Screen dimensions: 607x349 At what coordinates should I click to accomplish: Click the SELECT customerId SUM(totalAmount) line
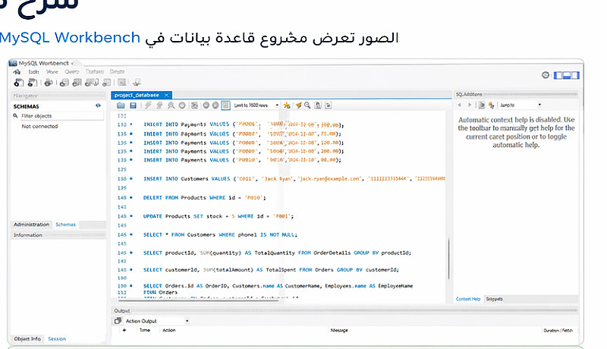click(x=271, y=269)
